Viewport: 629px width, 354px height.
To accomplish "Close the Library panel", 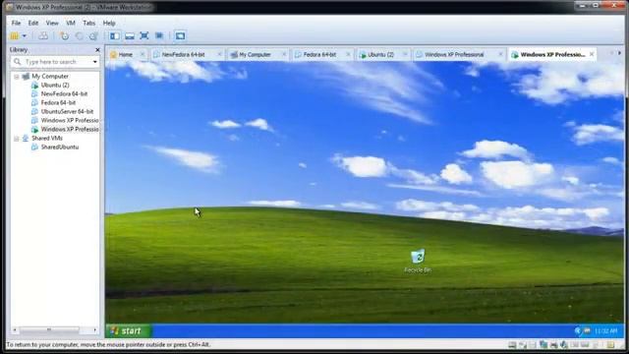I will (x=97, y=50).
